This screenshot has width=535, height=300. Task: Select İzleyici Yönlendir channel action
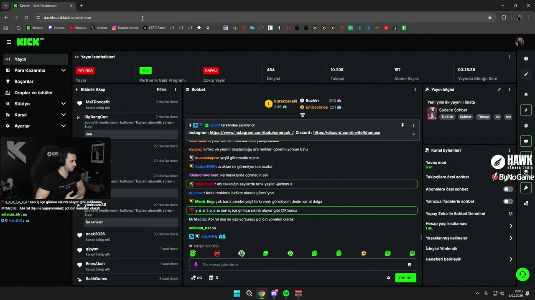[x=441, y=249]
